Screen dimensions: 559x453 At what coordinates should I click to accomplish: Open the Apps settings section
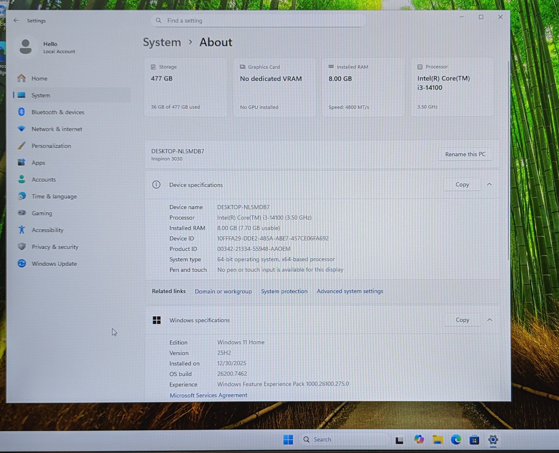click(x=38, y=162)
